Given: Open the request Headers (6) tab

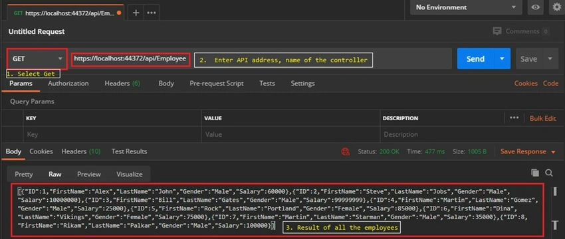Looking at the screenshot, I should click(122, 84).
